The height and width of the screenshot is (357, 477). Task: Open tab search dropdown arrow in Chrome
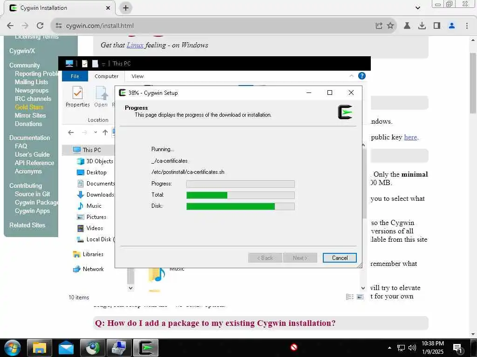point(418,8)
